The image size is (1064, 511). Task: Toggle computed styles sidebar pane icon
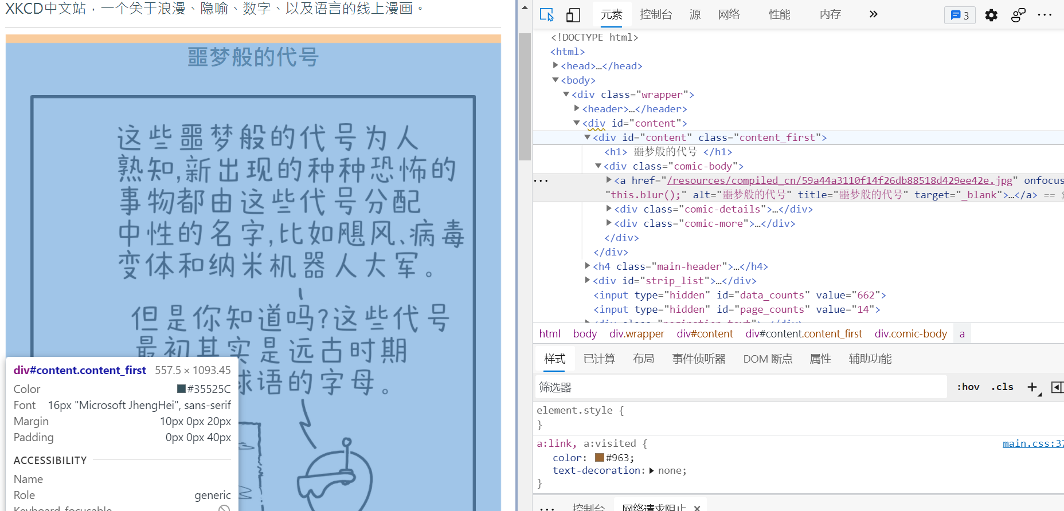1057,387
